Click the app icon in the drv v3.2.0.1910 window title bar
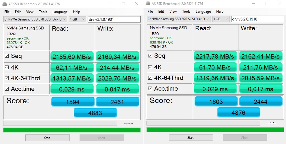 point(148,4)
